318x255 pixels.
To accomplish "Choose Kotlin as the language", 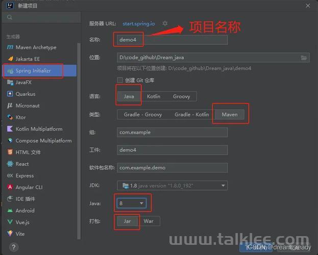I will tap(154, 96).
